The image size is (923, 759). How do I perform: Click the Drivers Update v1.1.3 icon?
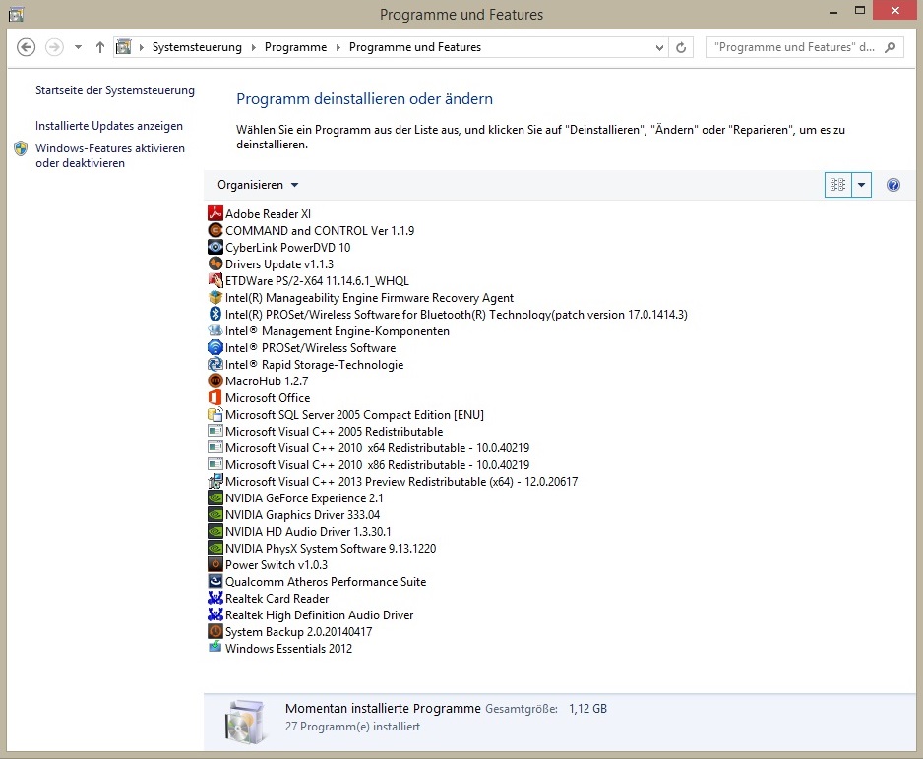coord(215,263)
